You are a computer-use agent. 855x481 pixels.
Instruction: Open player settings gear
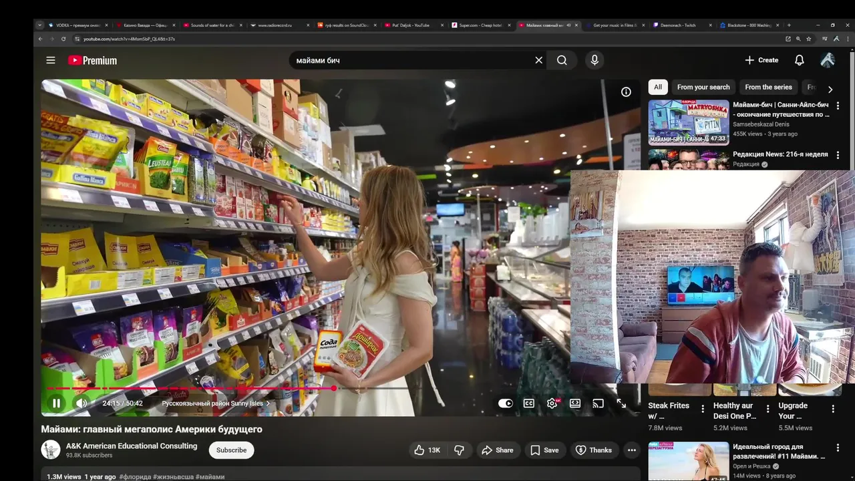click(x=552, y=403)
